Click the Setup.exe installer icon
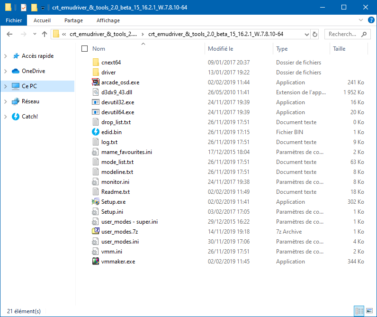This screenshot has width=377, height=317. [96, 202]
